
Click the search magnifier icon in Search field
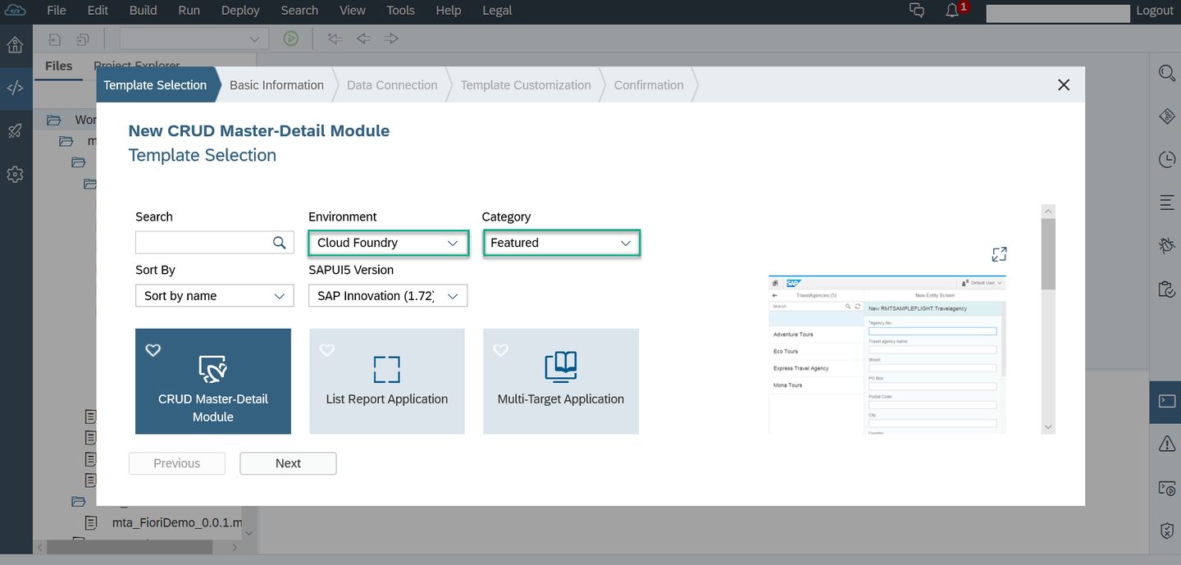(x=280, y=242)
